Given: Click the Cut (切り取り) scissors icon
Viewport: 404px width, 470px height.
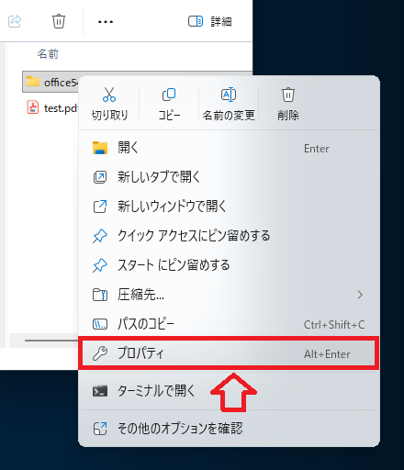Looking at the screenshot, I should 109,95.
